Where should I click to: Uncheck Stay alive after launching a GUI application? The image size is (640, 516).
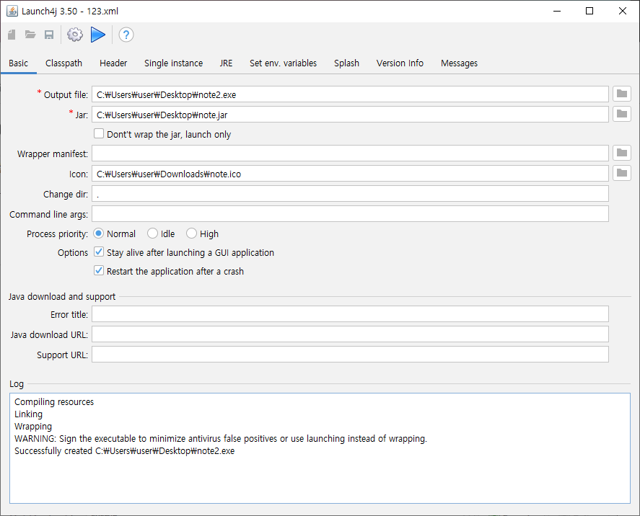99,252
